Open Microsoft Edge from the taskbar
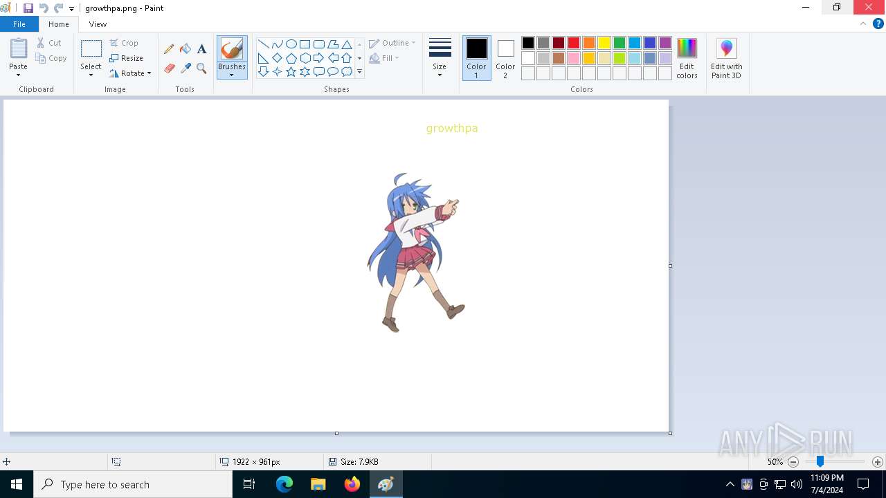This screenshot has width=886, height=498. click(284, 484)
